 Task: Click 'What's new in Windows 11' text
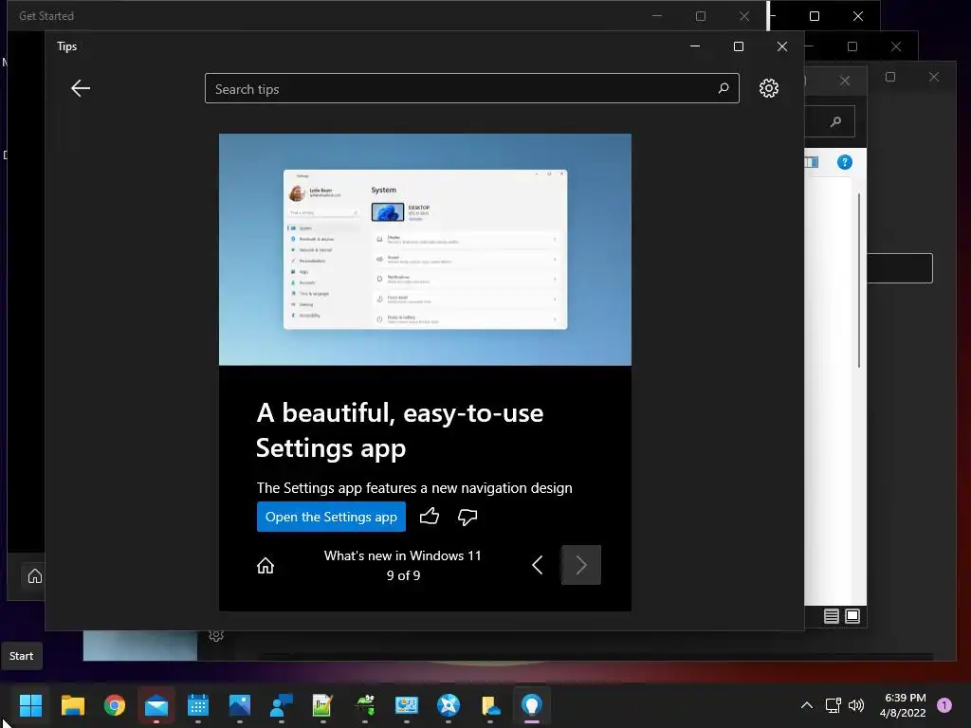[x=402, y=555]
